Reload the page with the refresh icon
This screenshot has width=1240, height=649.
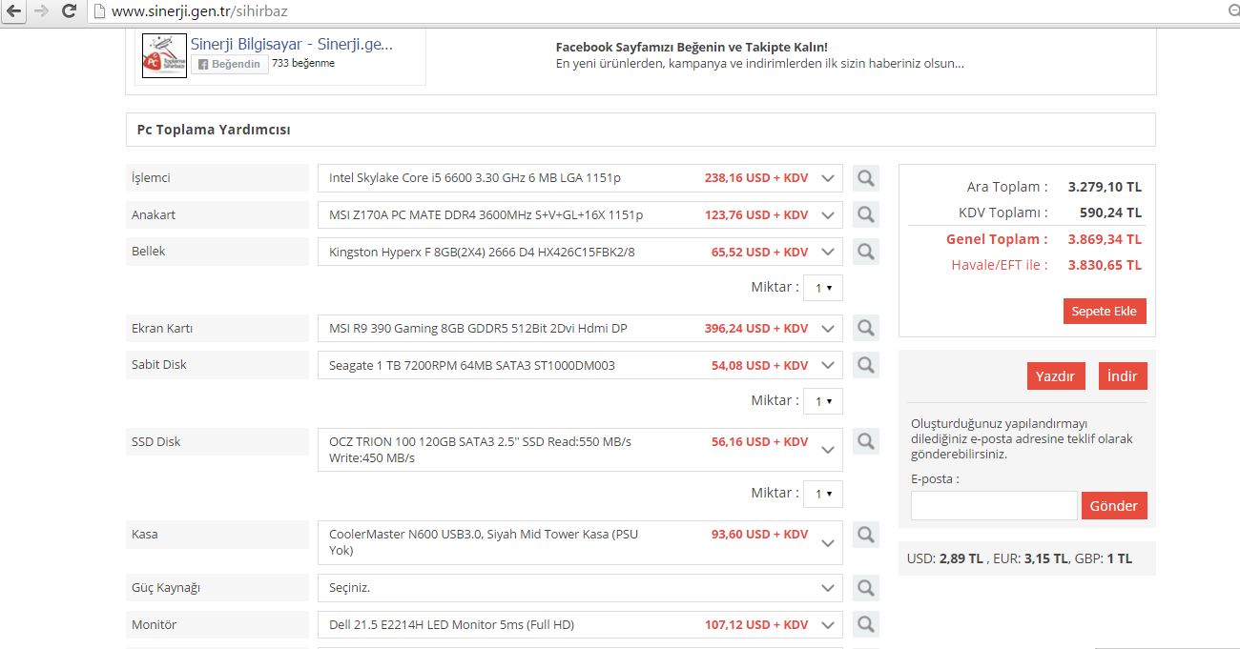(69, 11)
